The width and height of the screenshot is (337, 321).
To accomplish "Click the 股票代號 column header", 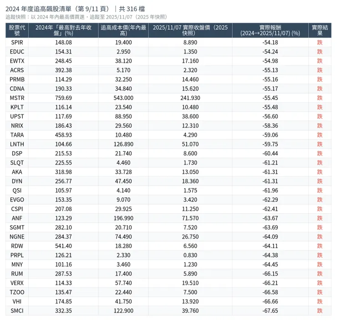I will coord(17,30).
